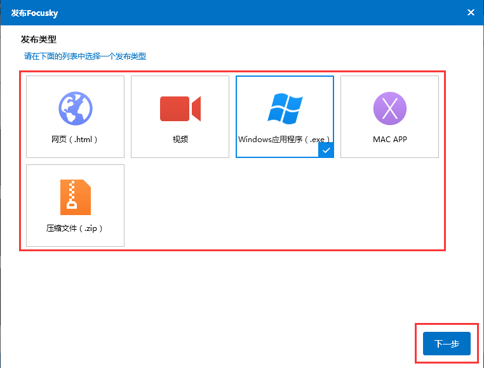The image size is (484, 368).
Task: Click the 视频 label
Action: (180, 140)
